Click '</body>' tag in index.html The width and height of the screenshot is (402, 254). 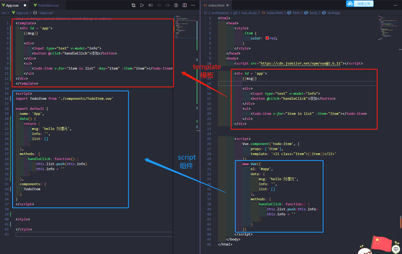[233, 239]
